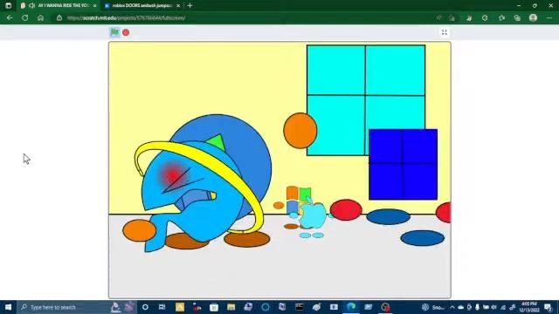Exit Scratch full screen mode
The height and width of the screenshot is (314, 559).
445,32
